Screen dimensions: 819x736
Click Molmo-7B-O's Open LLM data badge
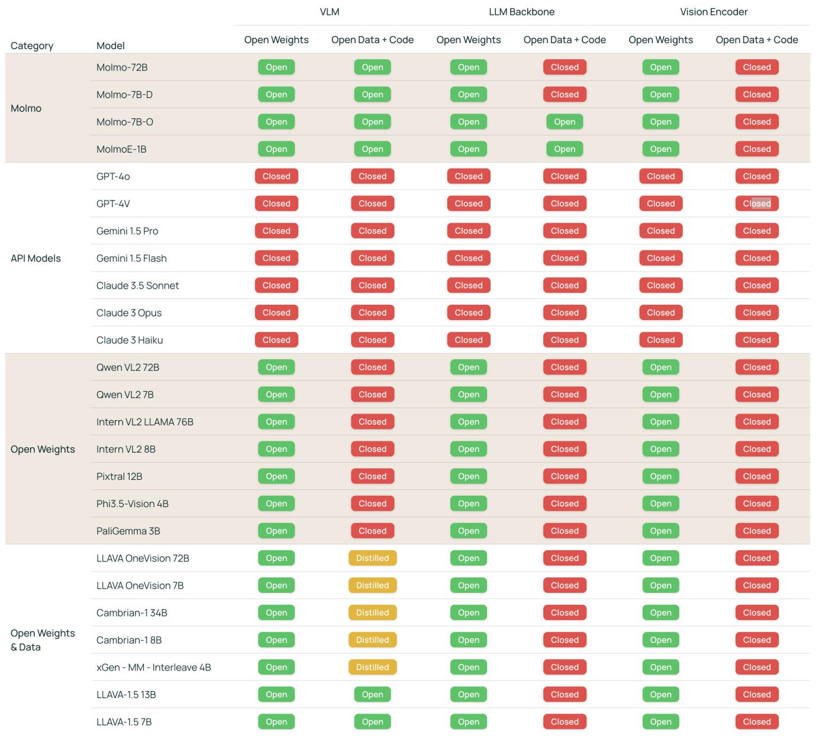click(565, 121)
